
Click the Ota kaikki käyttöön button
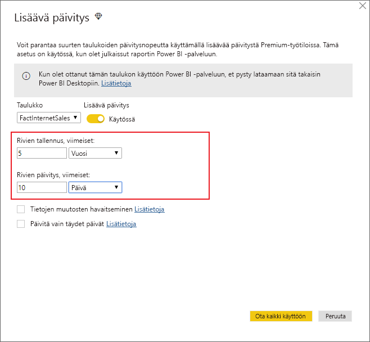click(x=281, y=316)
